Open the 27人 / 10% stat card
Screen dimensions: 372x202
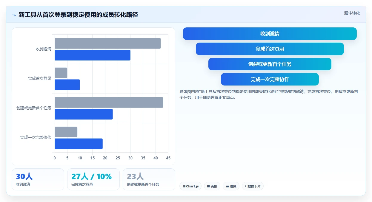93,179
